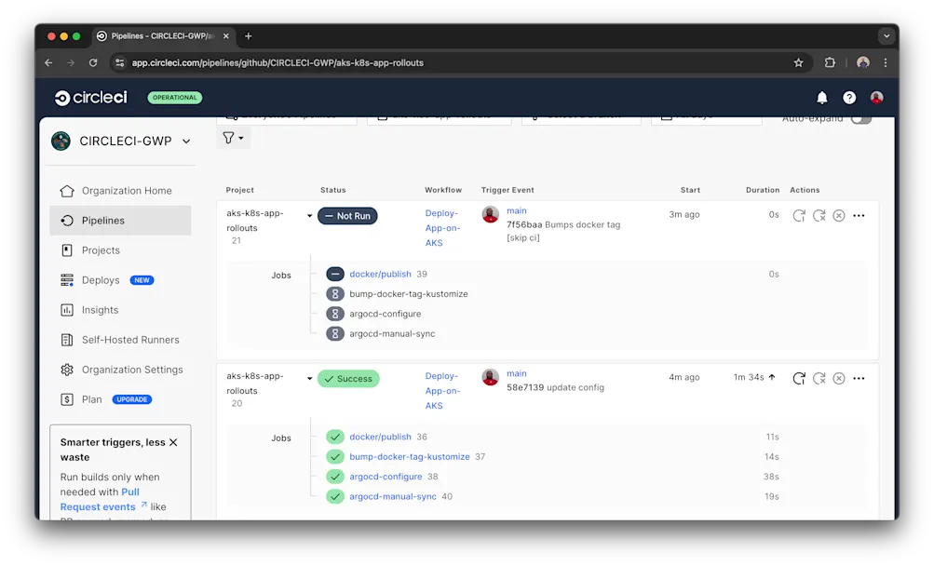Rerun from failed for pipeline 20
Viewport: 934px width, 566px height.
pos(819,378)
